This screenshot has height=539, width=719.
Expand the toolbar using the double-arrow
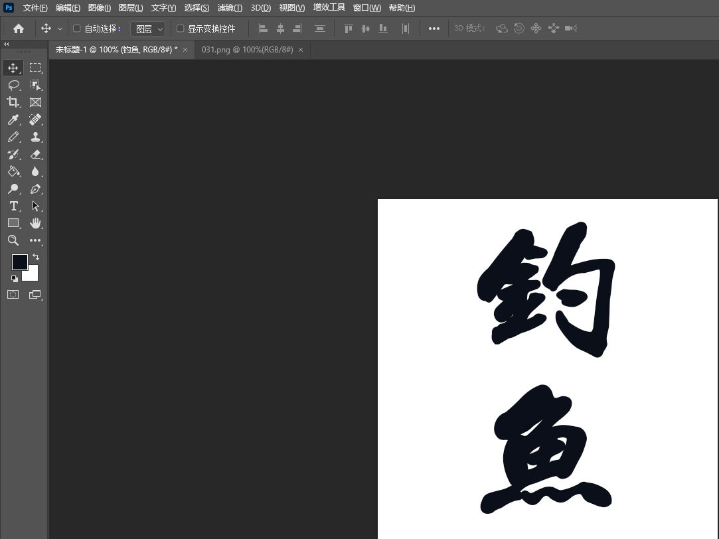point(7,44)
